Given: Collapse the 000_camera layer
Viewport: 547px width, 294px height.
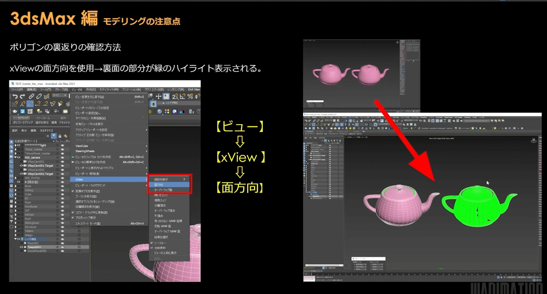Looking at the screenshot, I should tap(15, 158).
